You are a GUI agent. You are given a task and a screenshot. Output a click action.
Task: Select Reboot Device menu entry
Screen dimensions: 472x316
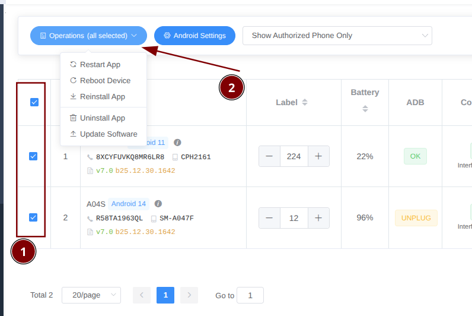pos(105,80)
